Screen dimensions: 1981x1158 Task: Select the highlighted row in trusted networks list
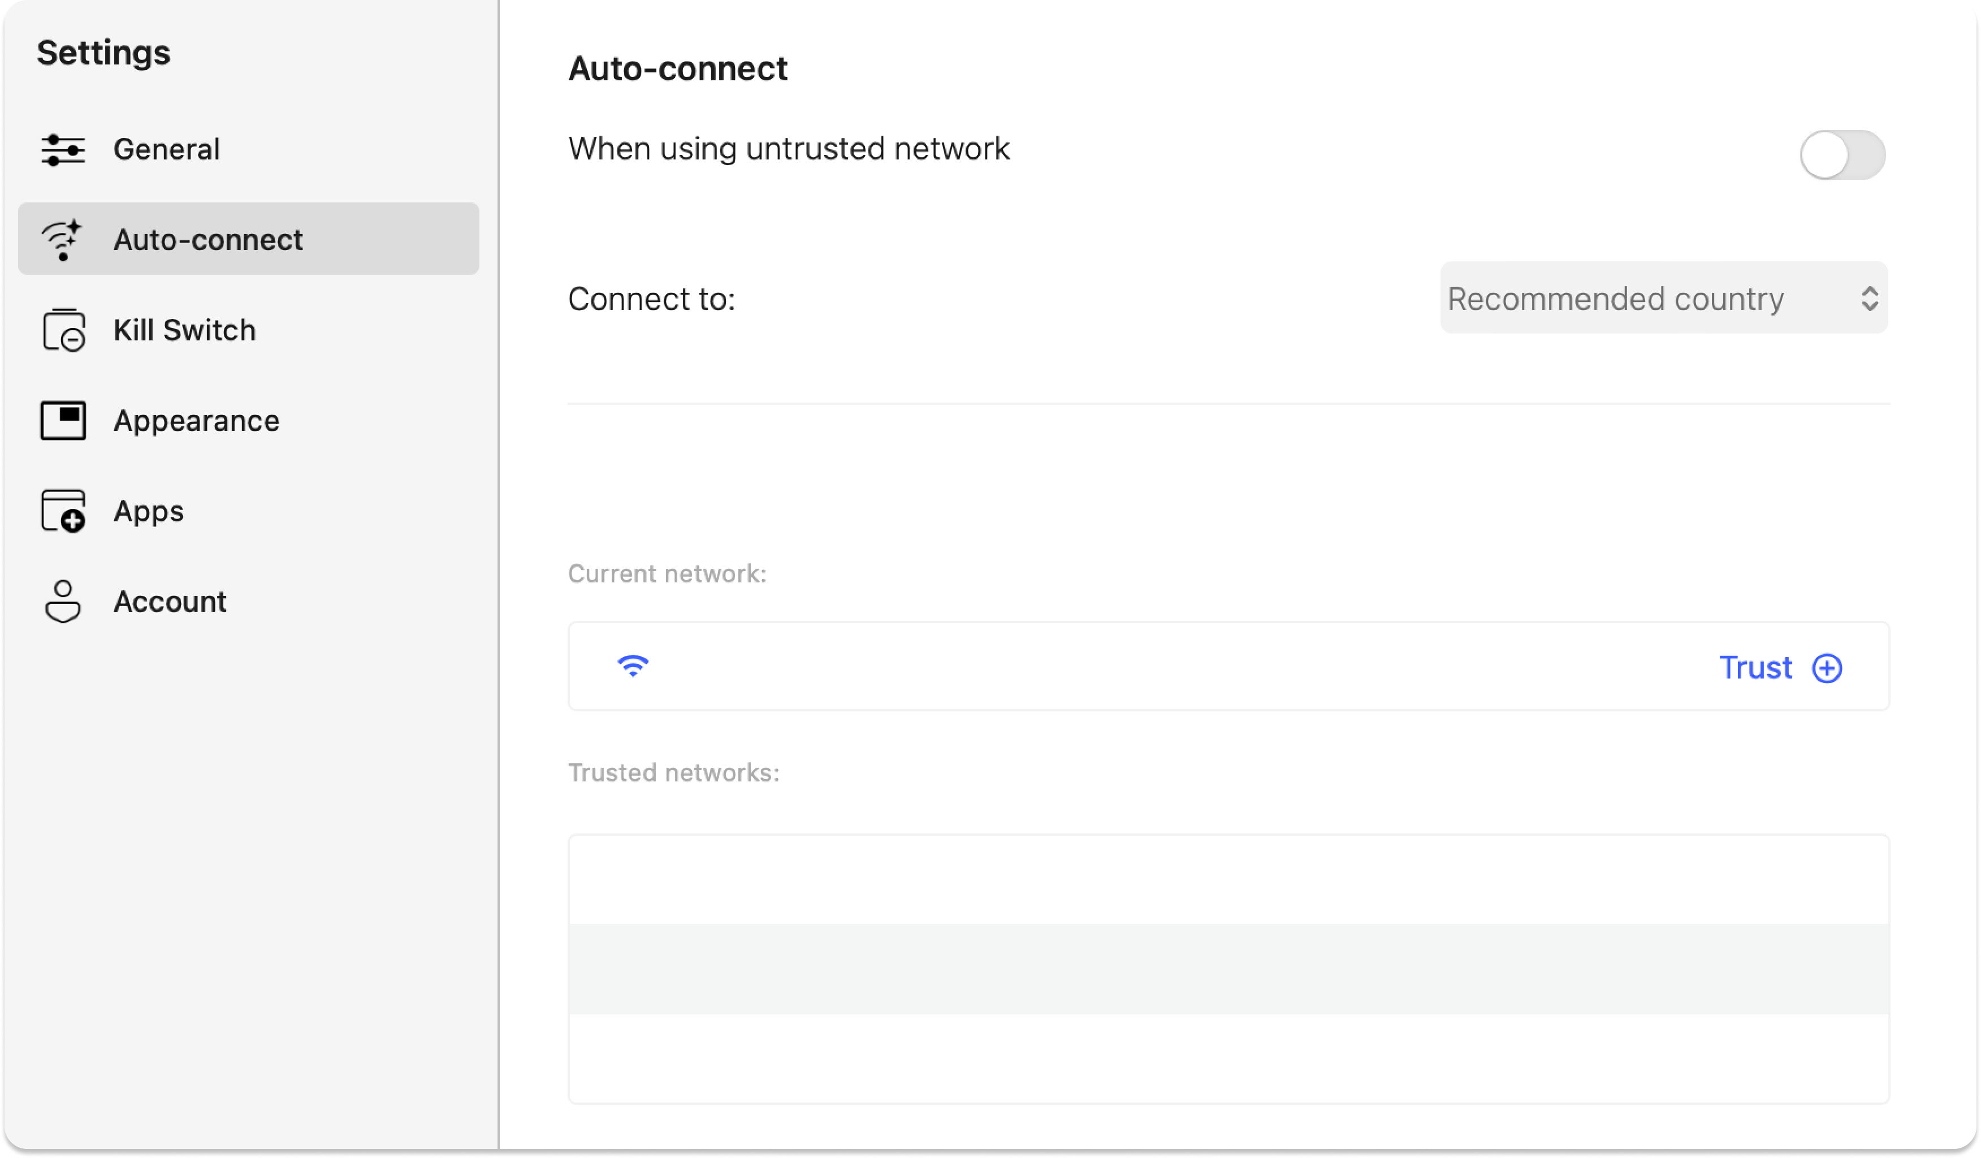1228,969
